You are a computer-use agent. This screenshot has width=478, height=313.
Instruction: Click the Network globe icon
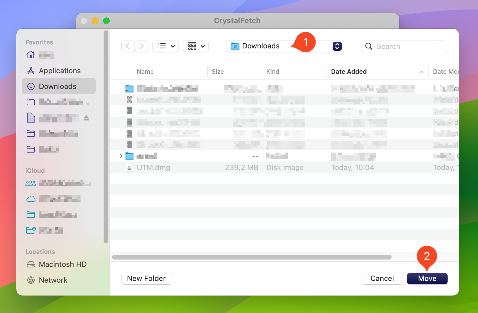point(31,280)
